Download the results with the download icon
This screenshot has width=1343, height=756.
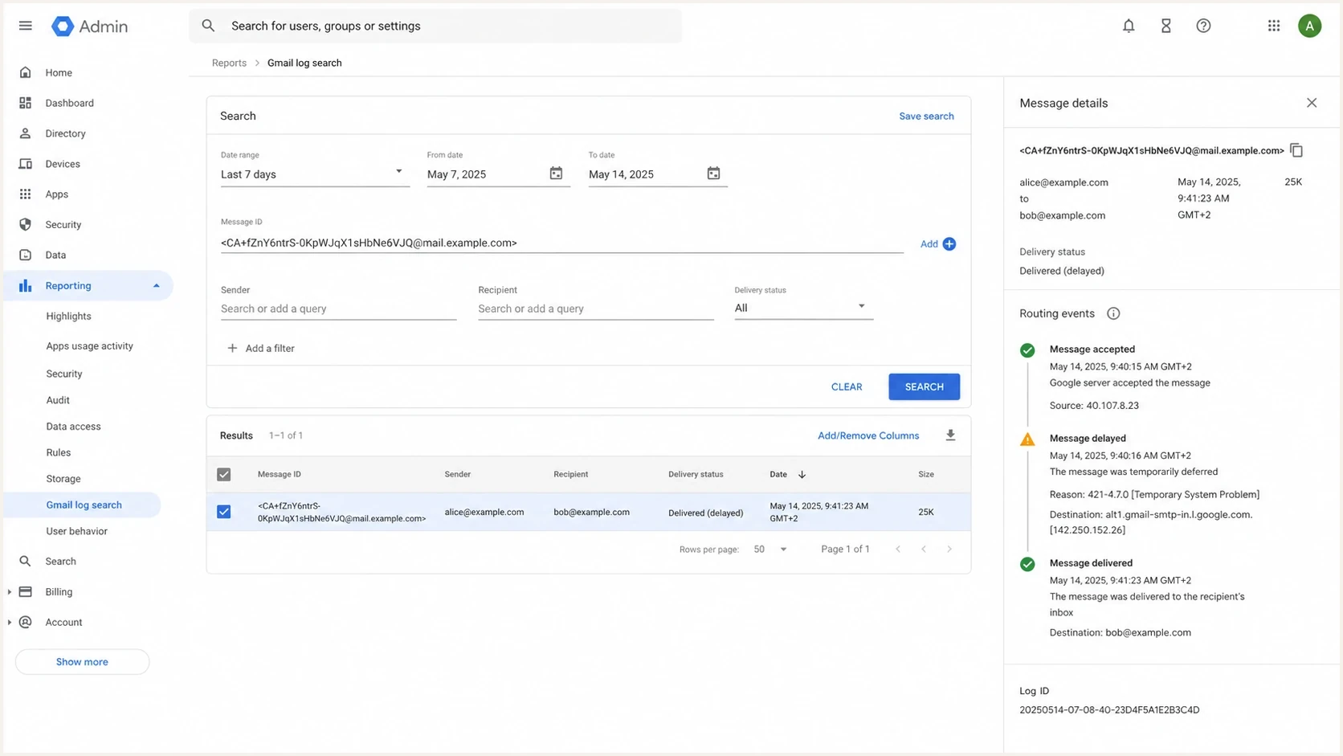[x=950, y=435]
